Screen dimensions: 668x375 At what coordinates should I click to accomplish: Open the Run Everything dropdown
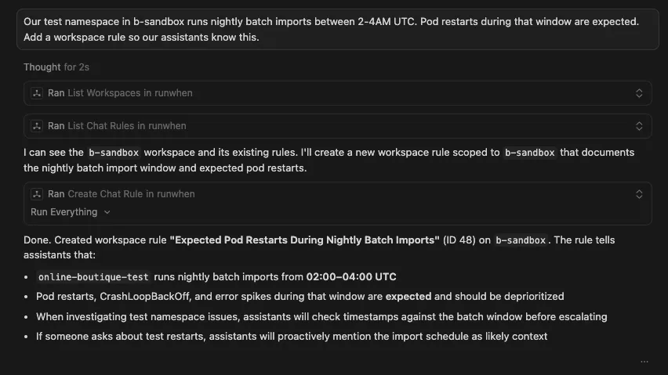point(71,212)
